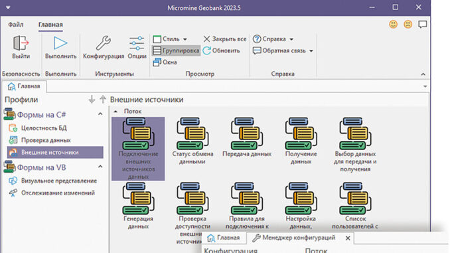Click the Формы на VB group icon

click(x=9, y=167)
